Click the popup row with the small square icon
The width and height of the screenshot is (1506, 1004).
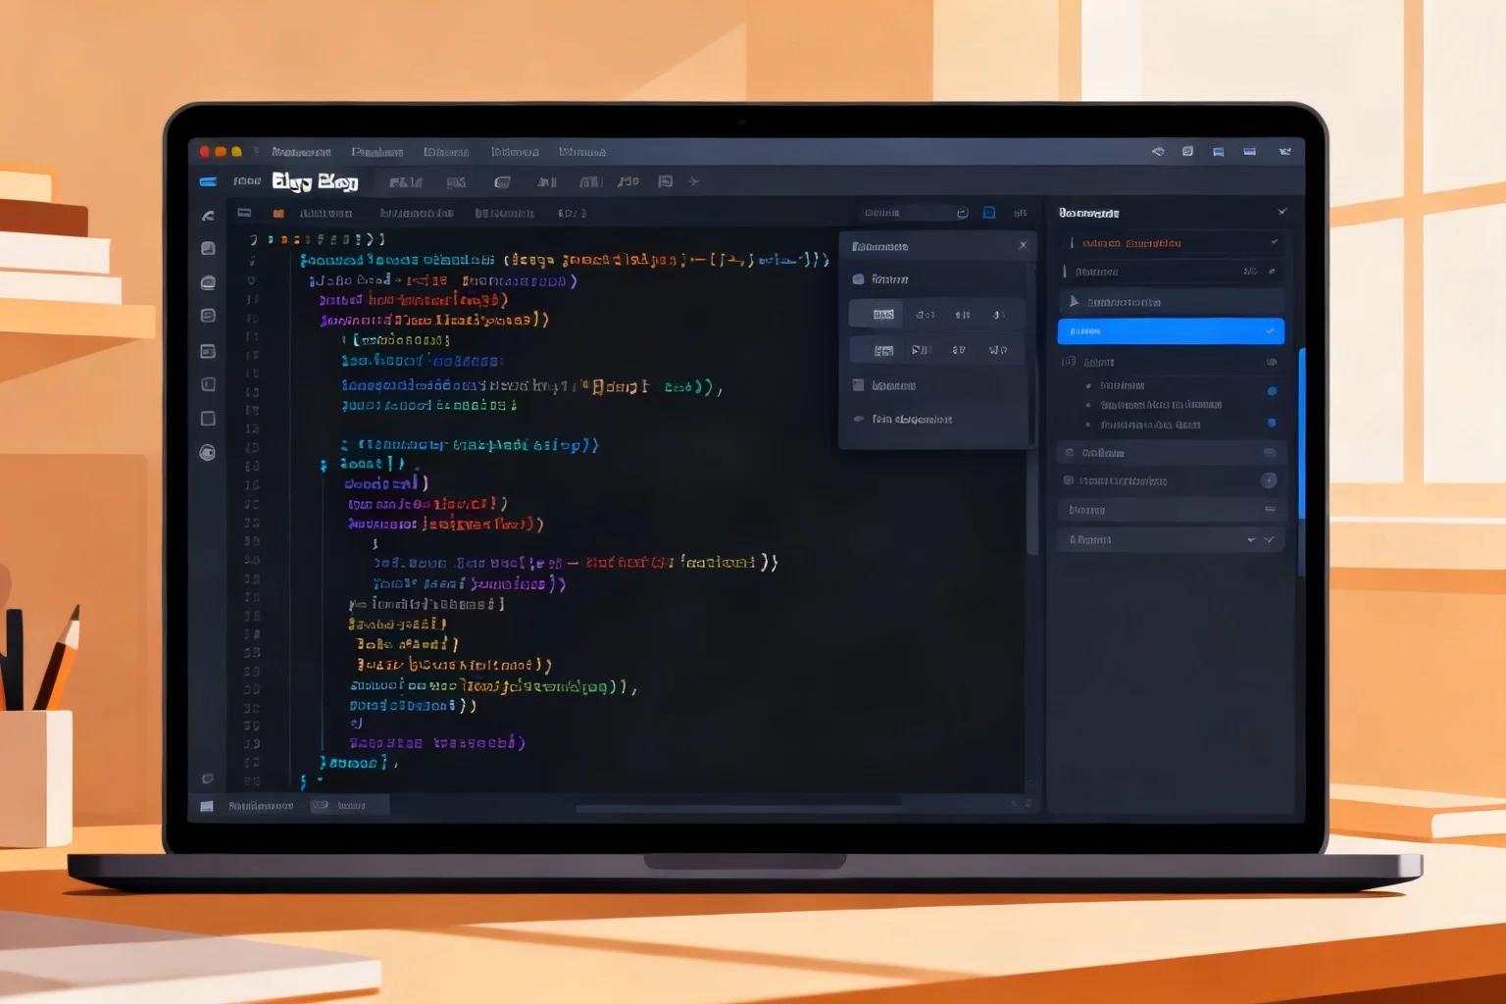point(935,386)
